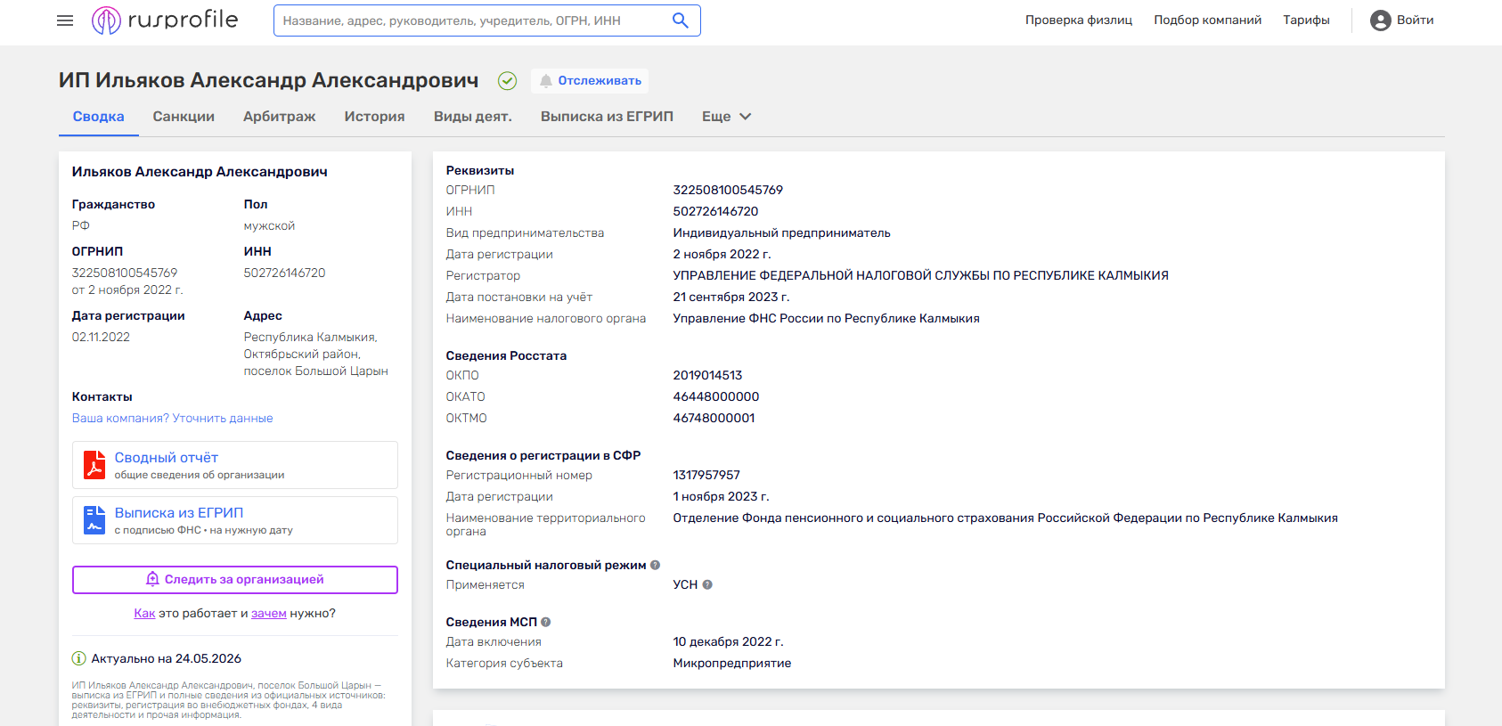Screen dimensions: 1502x726
Task: Switch to the Сводка tab
Action: pyautogui.click(x=99, y=117)
